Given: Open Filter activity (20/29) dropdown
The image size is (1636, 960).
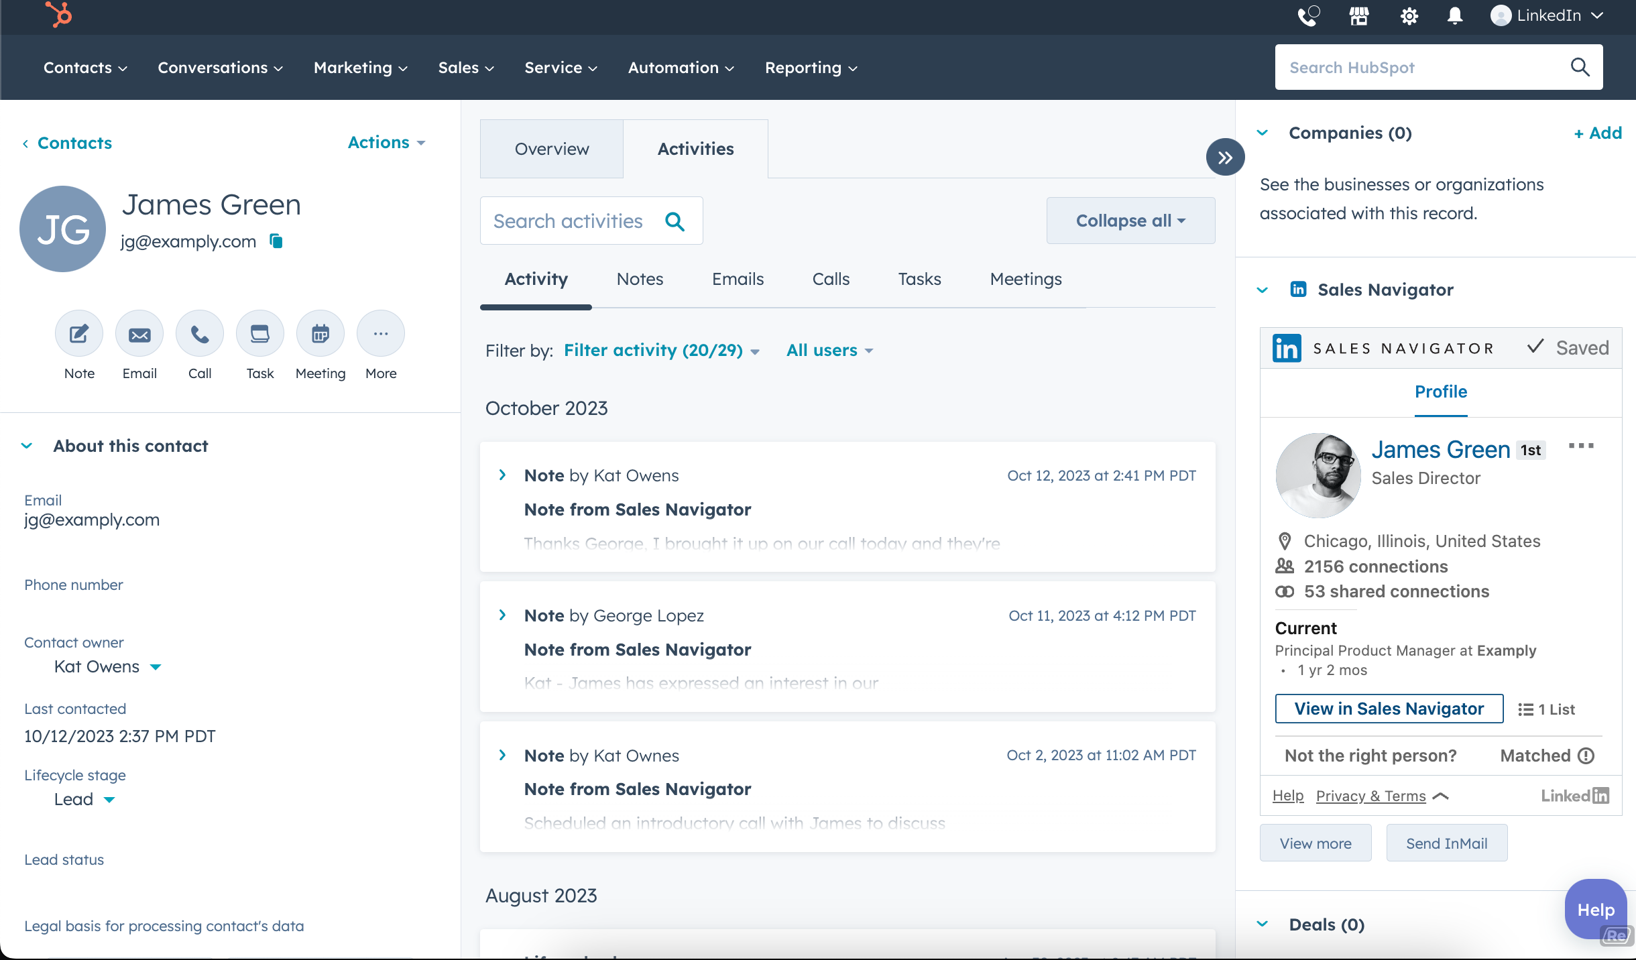Looking at the screenshot, I should click(x=661, y=351).
